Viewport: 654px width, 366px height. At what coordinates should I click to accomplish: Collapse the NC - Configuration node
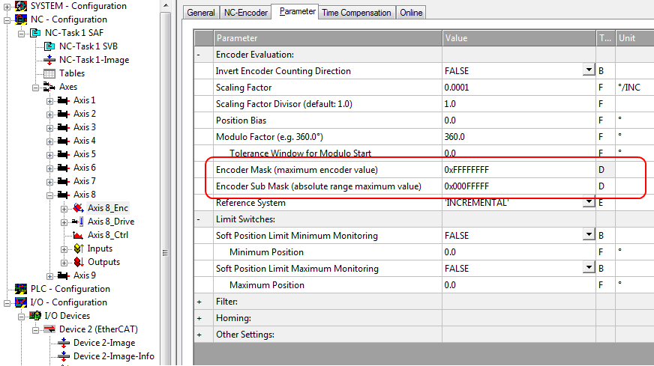tap(7, 20)
